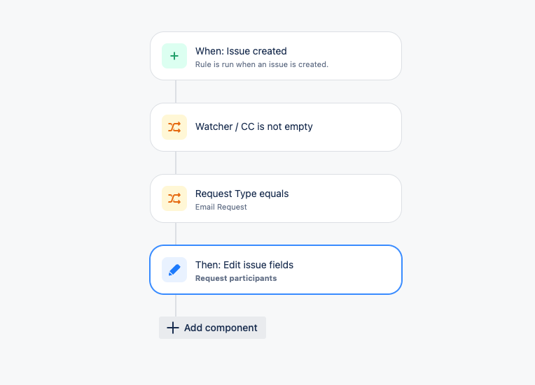The image size is (535, 385).
Task: Click the Request Type condition shuffle icon
Action: click(x=174, y=198)
